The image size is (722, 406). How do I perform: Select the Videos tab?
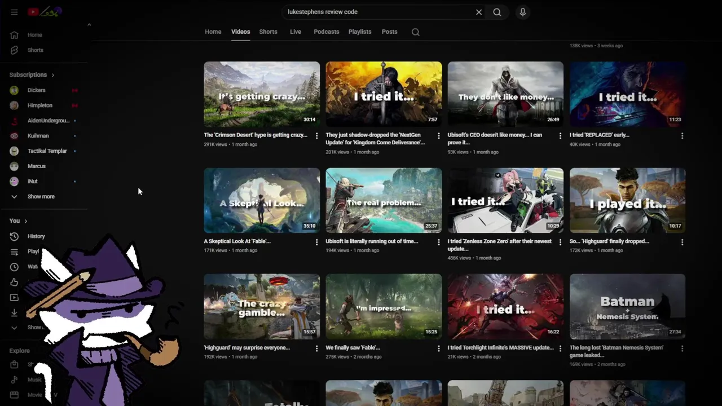click(x=240, y=32)
